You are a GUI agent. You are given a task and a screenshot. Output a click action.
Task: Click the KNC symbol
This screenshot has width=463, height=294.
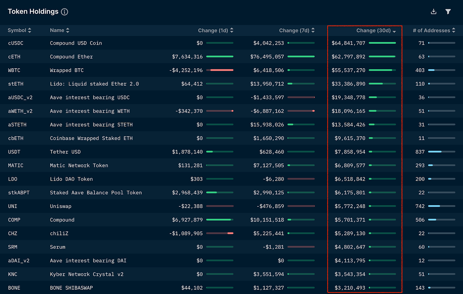(12, 274)
